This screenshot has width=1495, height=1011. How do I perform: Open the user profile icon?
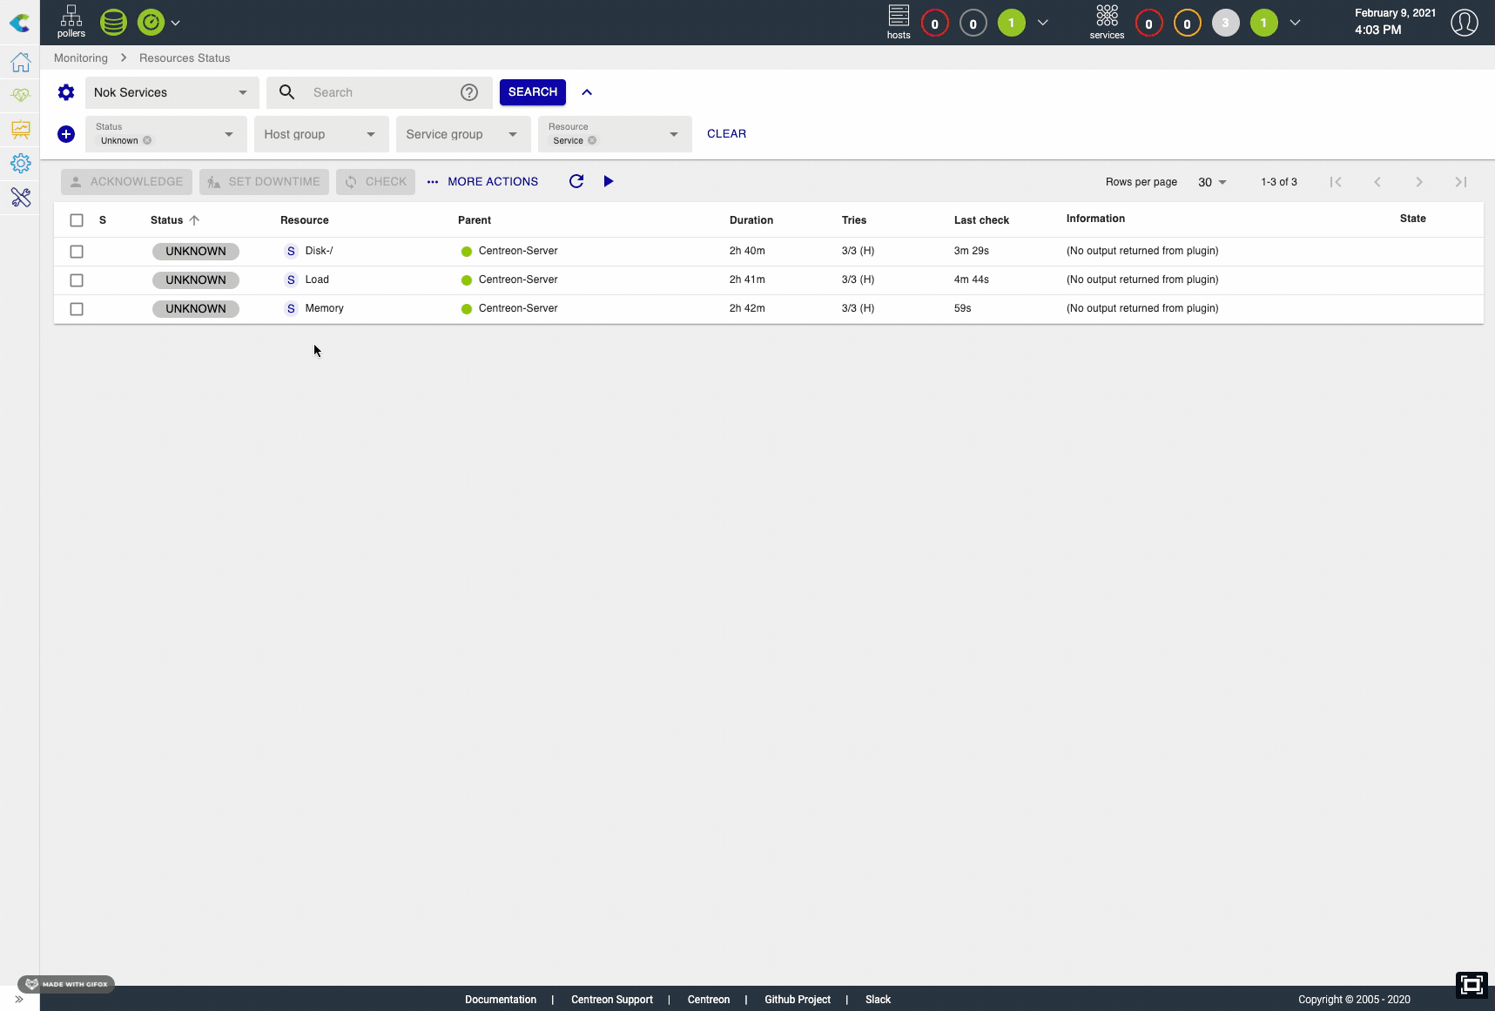click(x=1464, y=23)
